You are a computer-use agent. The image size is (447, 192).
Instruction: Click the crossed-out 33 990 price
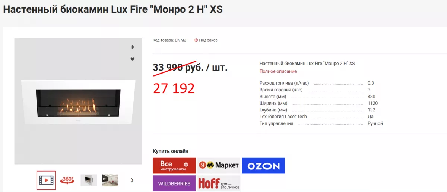coord(168,68)
